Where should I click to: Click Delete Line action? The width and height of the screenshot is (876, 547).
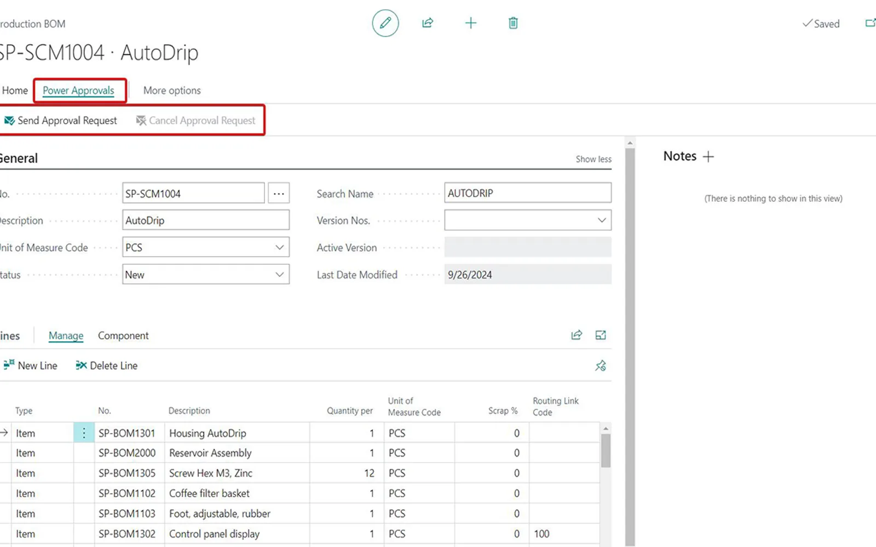point(107,365)
